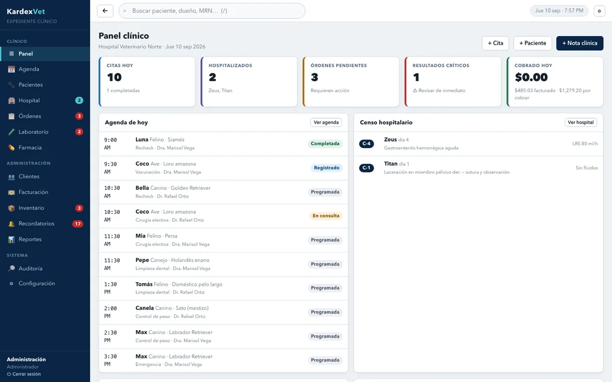612x382 pixels.
Task: Focus the patient search field
Action: 212,11
